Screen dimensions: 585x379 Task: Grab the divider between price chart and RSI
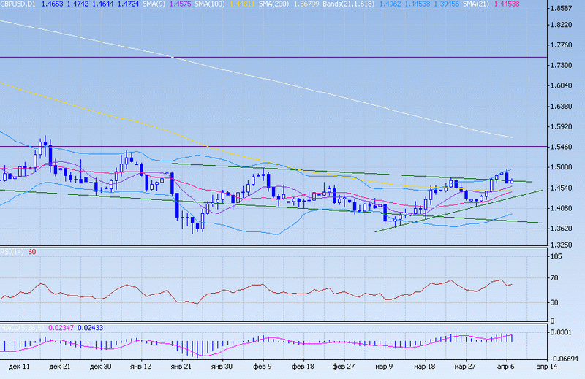click(x=274, y=248)
